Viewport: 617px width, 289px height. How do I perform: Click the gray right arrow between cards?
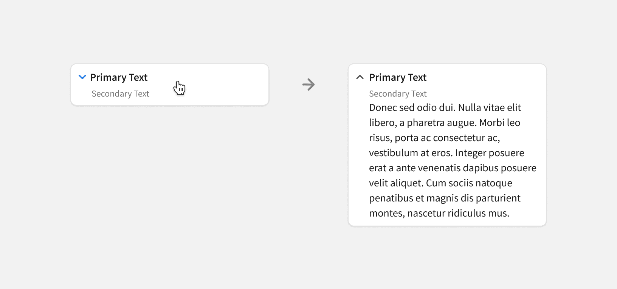pyautogui.click(x=308, y=85)
